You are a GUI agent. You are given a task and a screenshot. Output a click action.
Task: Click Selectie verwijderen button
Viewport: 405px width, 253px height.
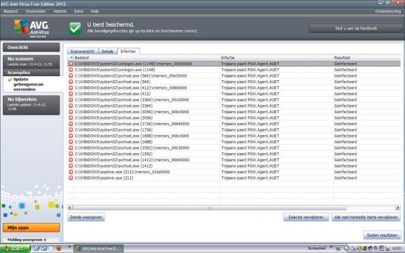click(x=306, y=217)
